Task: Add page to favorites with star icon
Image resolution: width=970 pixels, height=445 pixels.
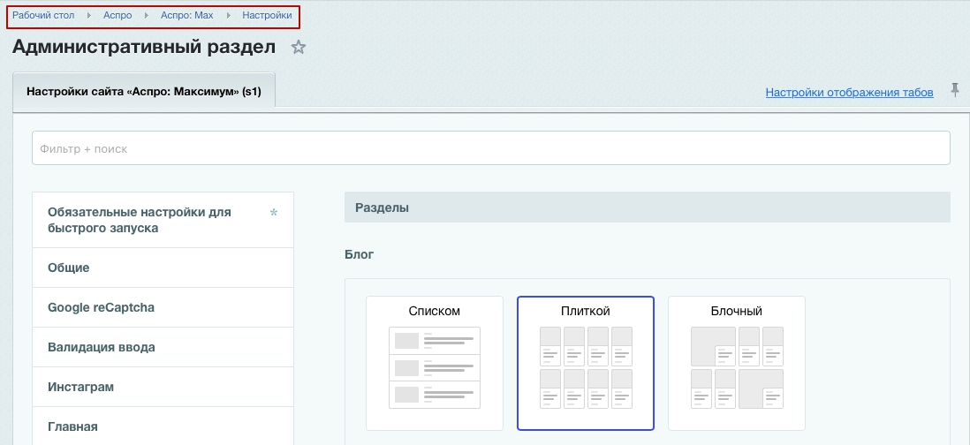Action: (299, 48)
